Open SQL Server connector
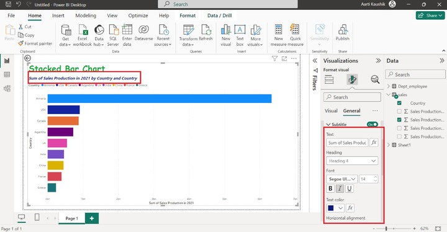This screenshot has width=447, height=232. tap(113, 35)
